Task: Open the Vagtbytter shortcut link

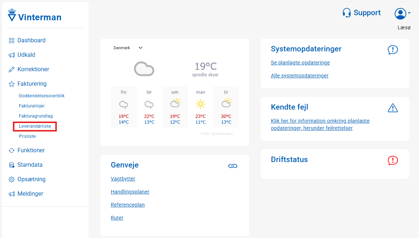Action: pyautogui.click(x=123, y=179)
